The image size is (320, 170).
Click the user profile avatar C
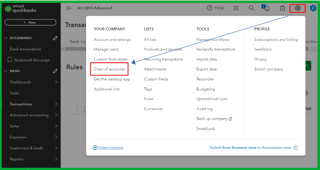pyautogui.click(x=313, y=8)
